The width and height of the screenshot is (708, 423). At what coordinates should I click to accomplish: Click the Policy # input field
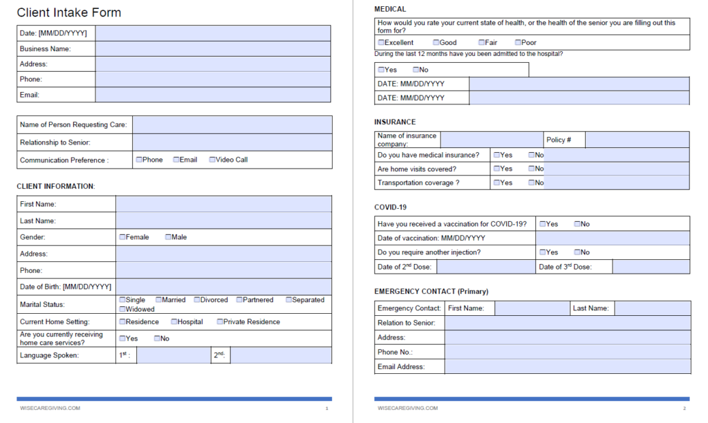tap(637, 140)
